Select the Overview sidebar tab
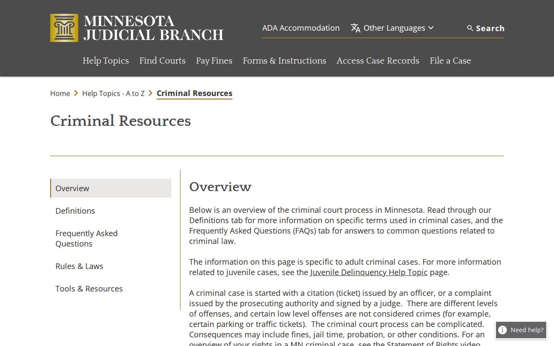Viewport: 554px width, 346px height. (111, 188)
